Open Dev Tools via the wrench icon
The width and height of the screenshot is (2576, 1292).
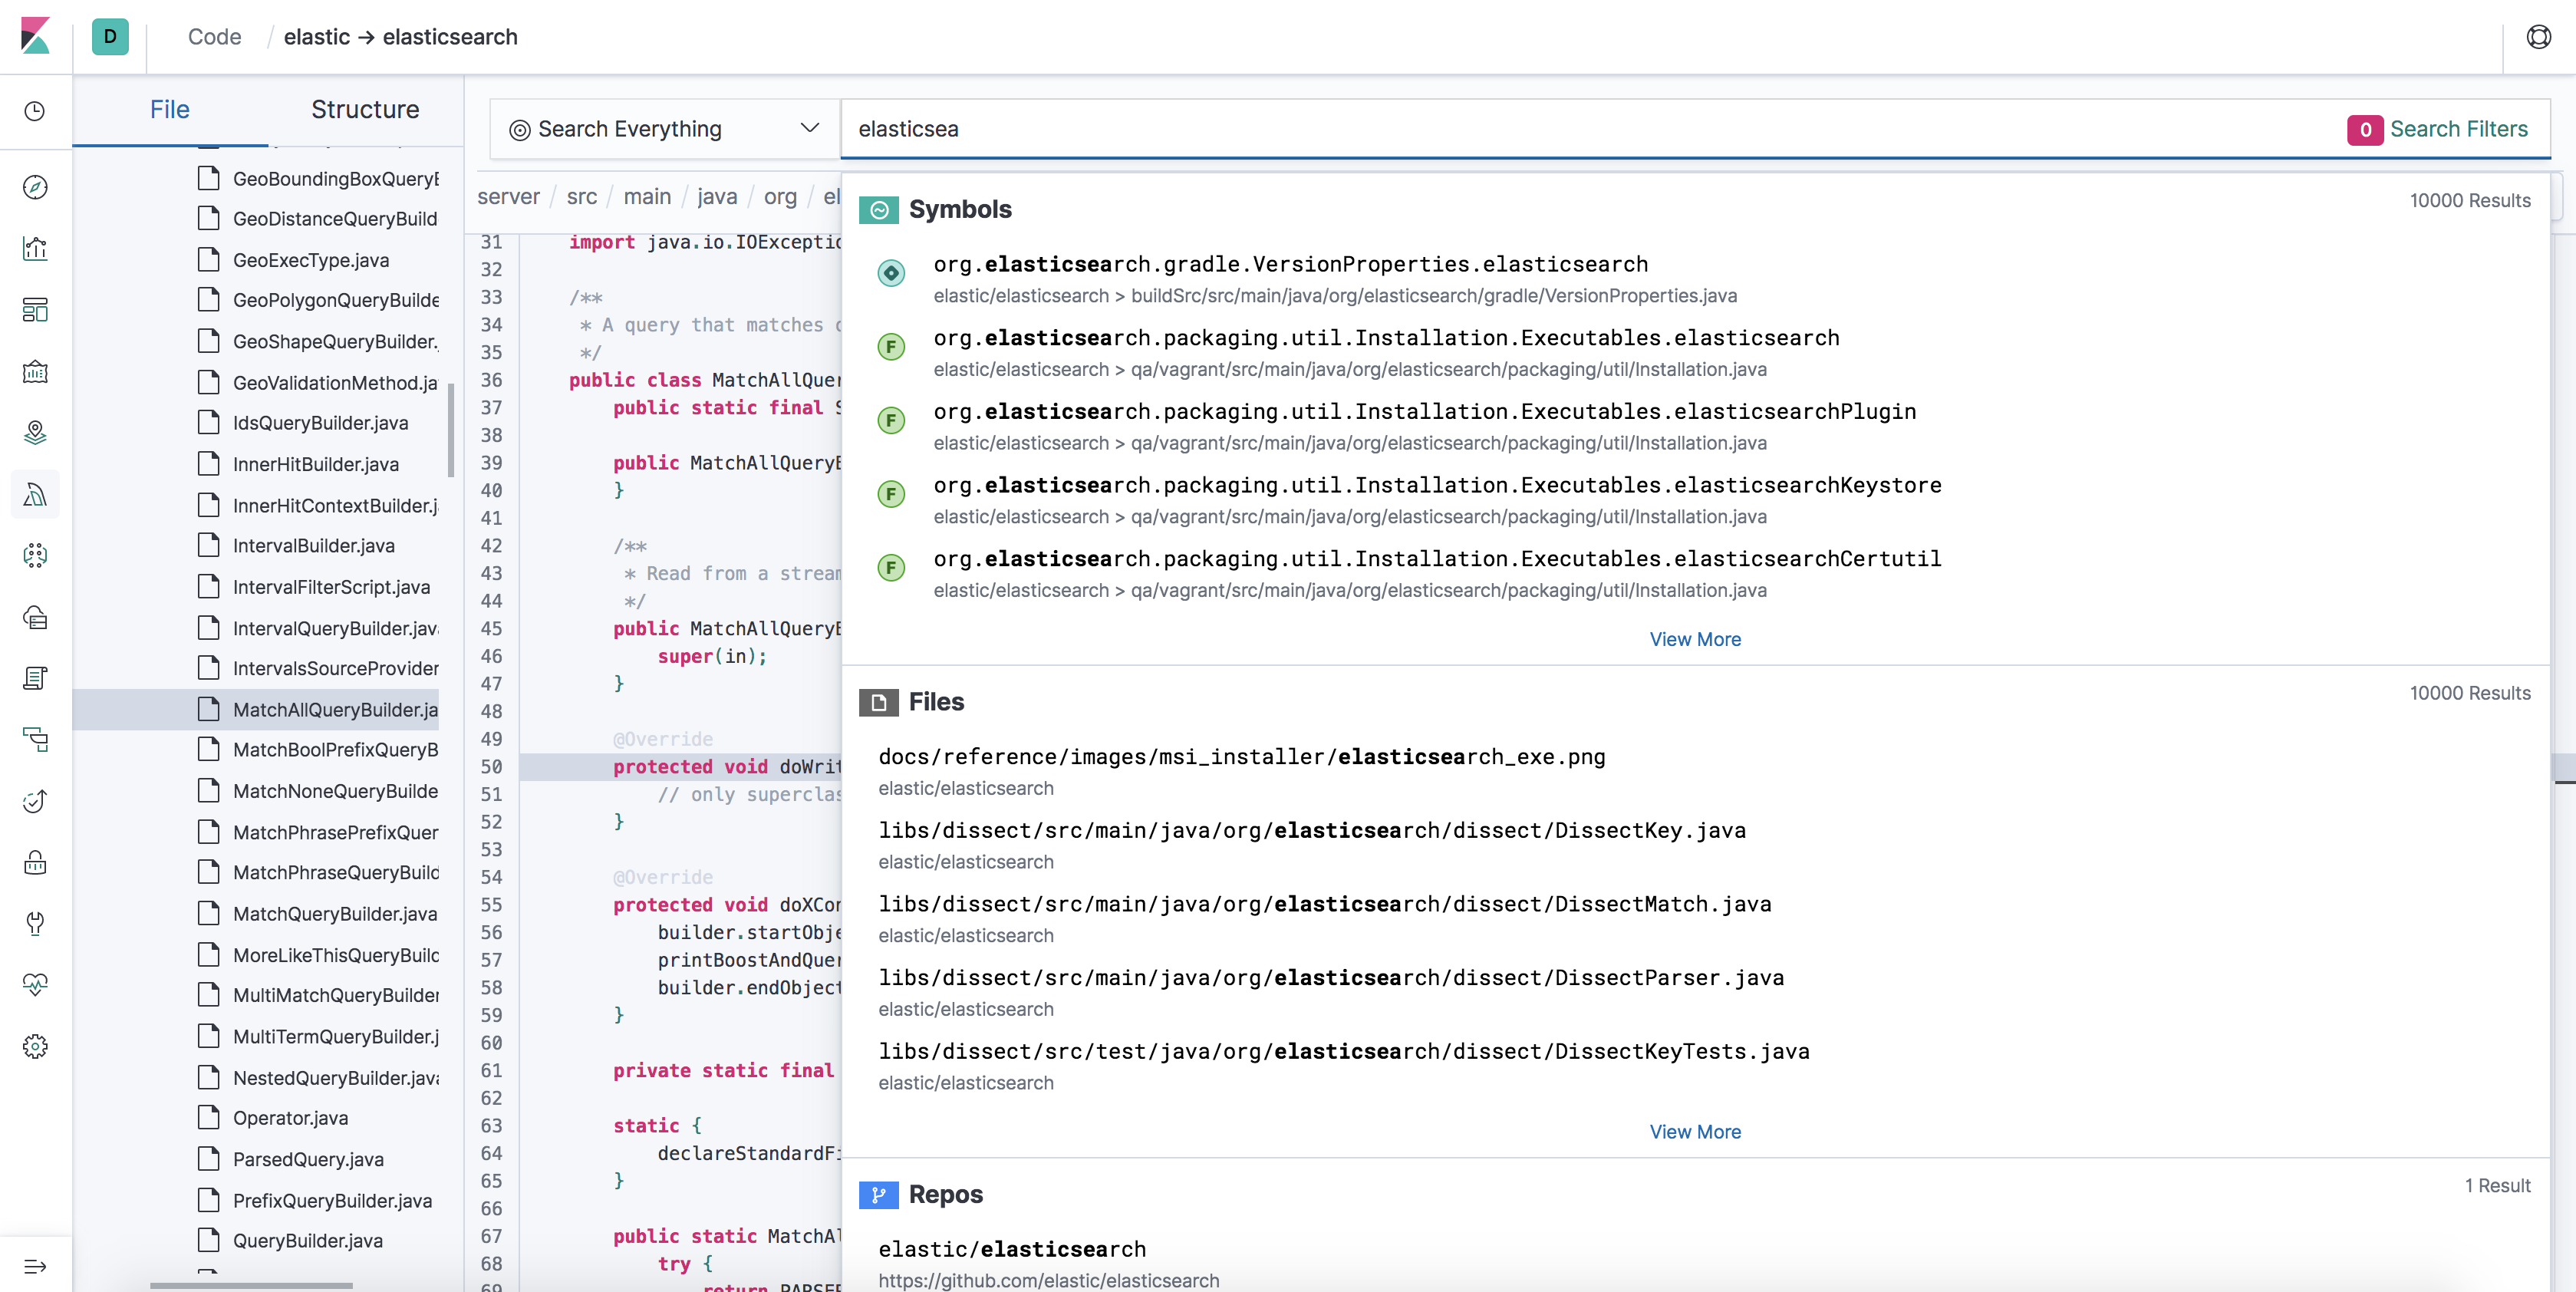pos(35,923)
